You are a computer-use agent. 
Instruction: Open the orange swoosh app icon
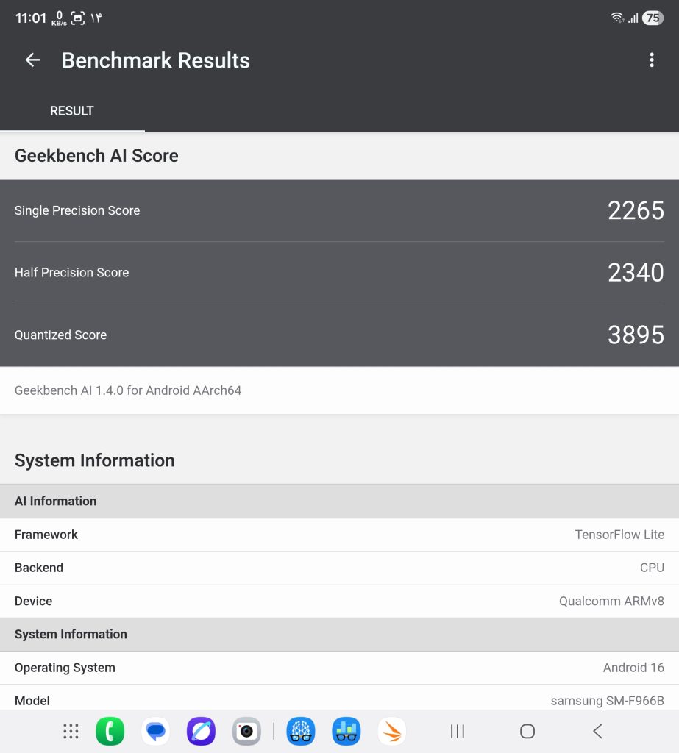(391, 732)
